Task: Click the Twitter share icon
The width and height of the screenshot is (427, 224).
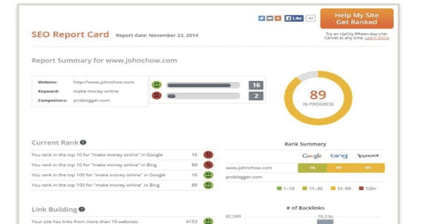Action: (261, 18)
